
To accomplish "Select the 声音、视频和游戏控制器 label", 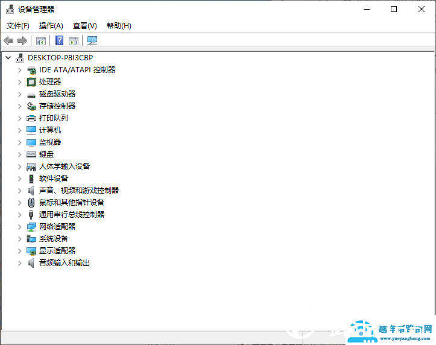I will pyautogui.click(x=79, y=191).
